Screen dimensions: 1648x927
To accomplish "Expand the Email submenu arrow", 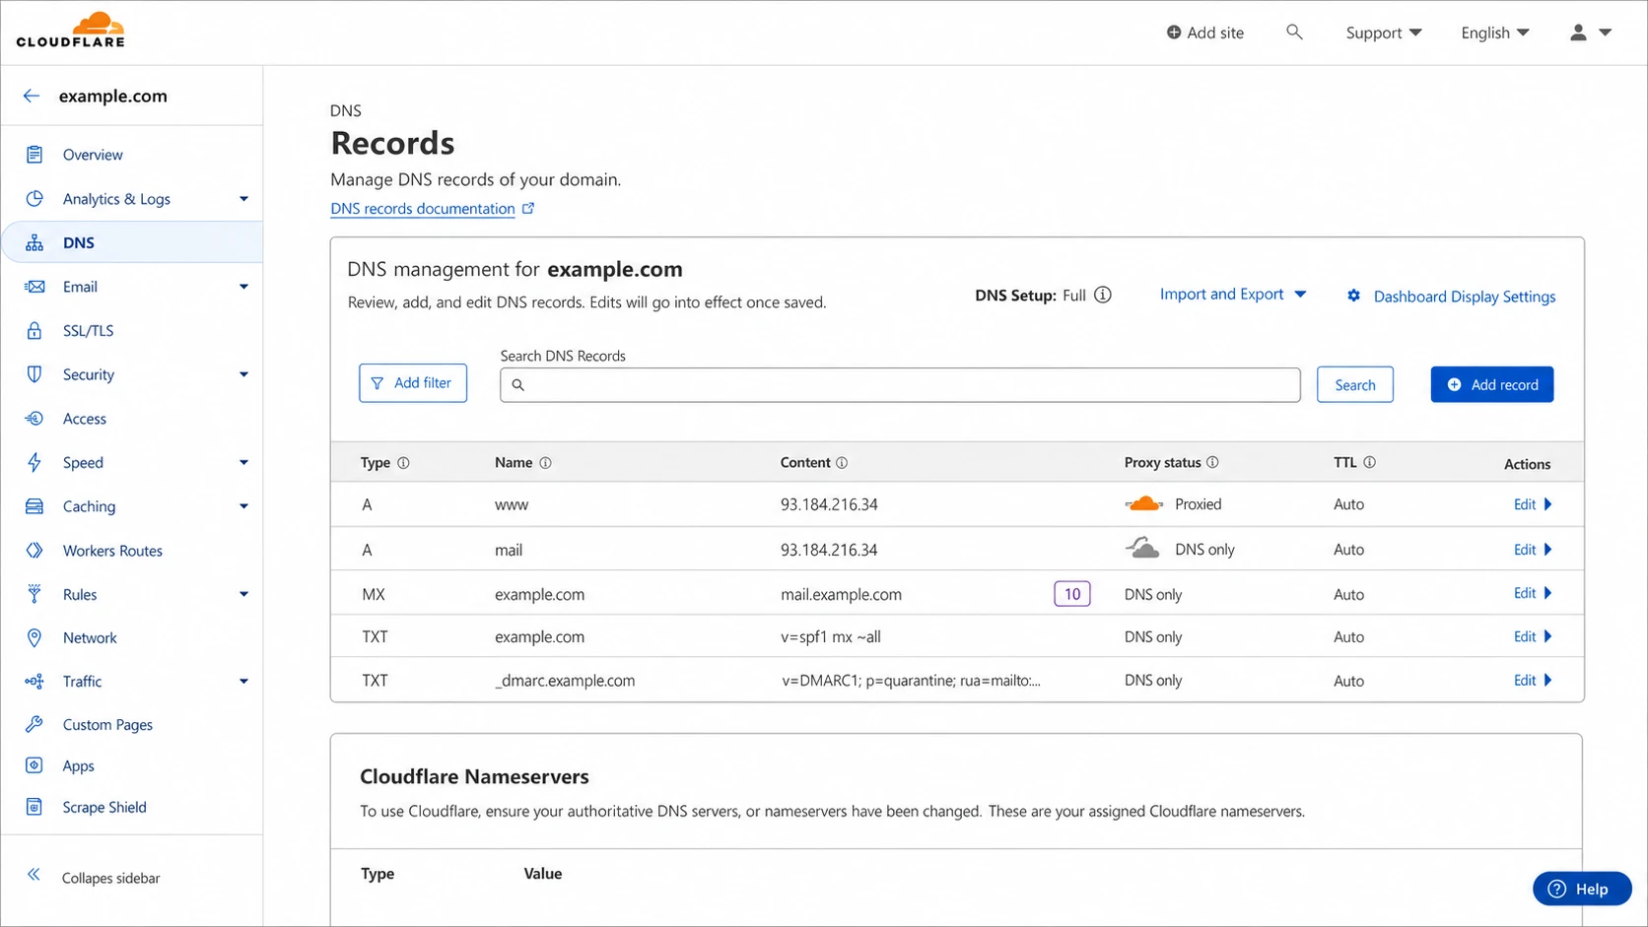I will point(243,287).
